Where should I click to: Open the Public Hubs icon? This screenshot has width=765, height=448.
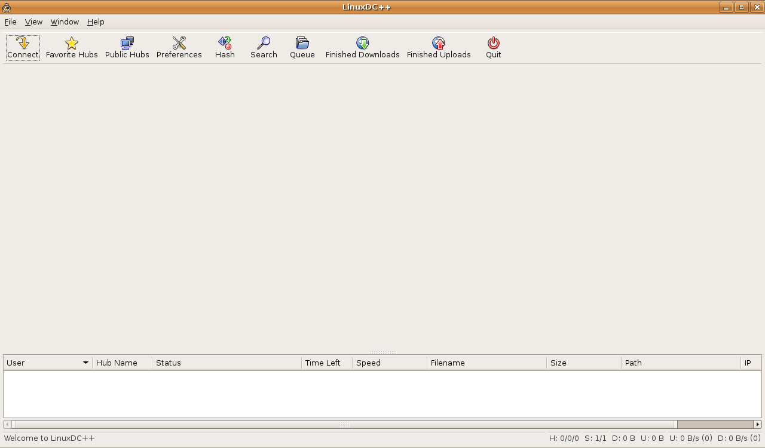pyautogui.click(x=127, y=43)
